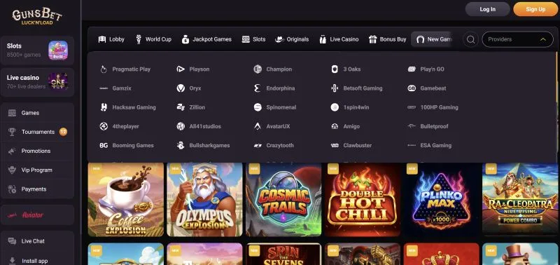Click the Endorphina provider icon

[258, 88]
